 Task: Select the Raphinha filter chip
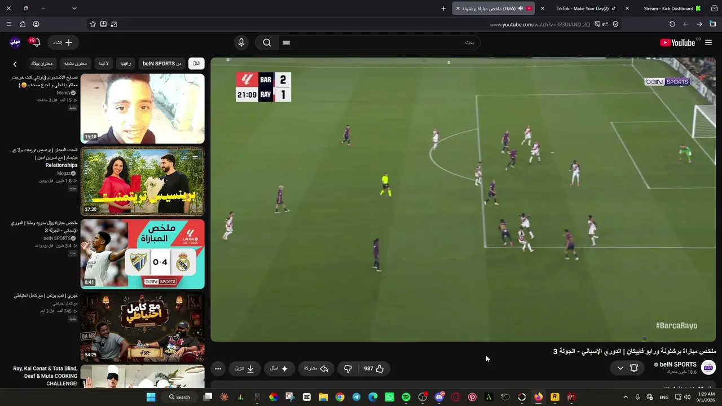(x=125, y=64)
